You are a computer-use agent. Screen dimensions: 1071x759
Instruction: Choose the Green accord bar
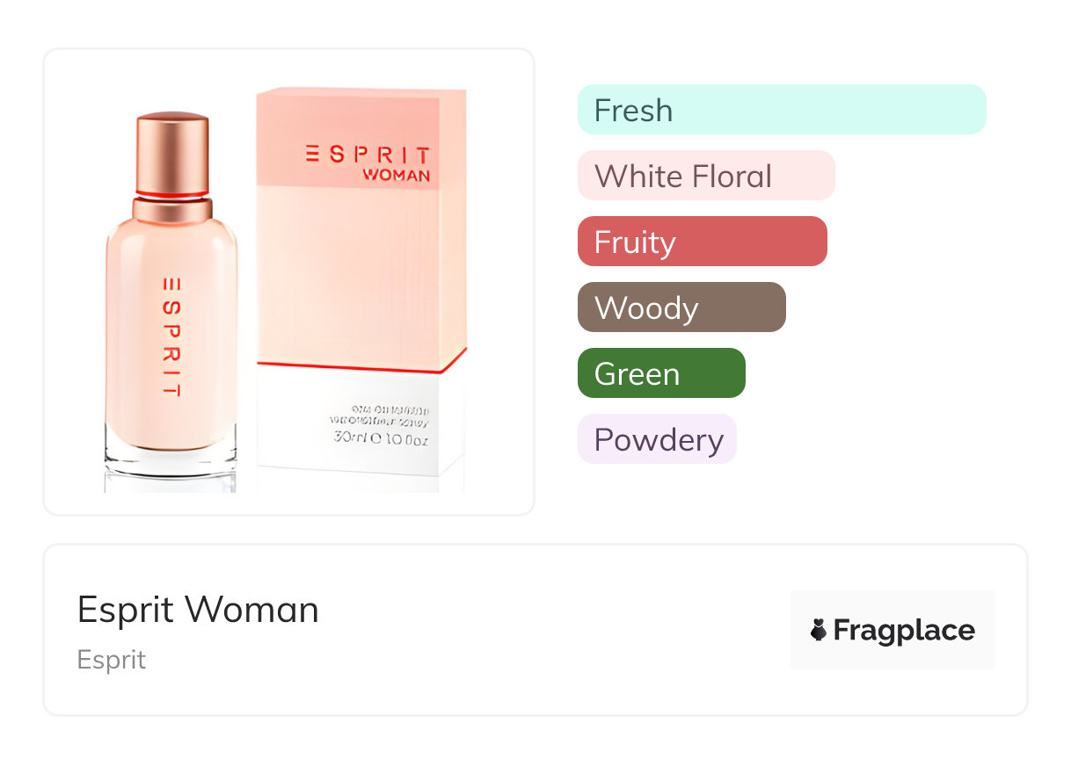(660, 373)
